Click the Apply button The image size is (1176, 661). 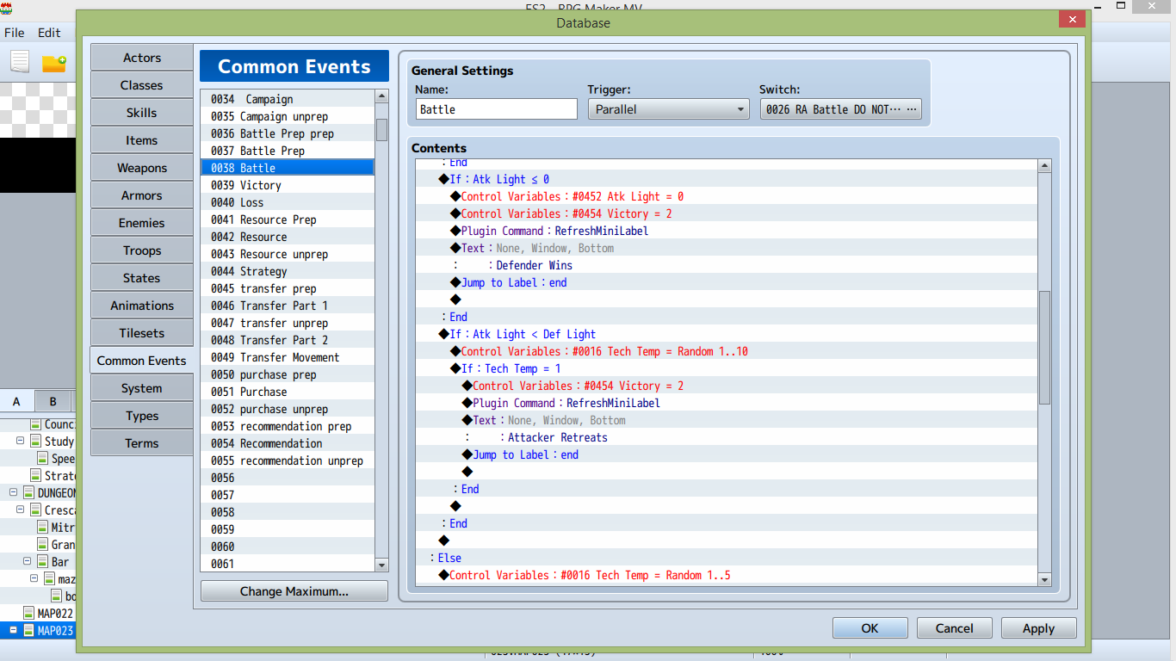coord(1038,628)
